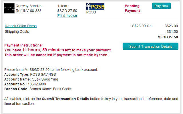Screen dimensions: 183x114
Task: Click the S$26.00 X 1 quantity text
Action: 142,26
